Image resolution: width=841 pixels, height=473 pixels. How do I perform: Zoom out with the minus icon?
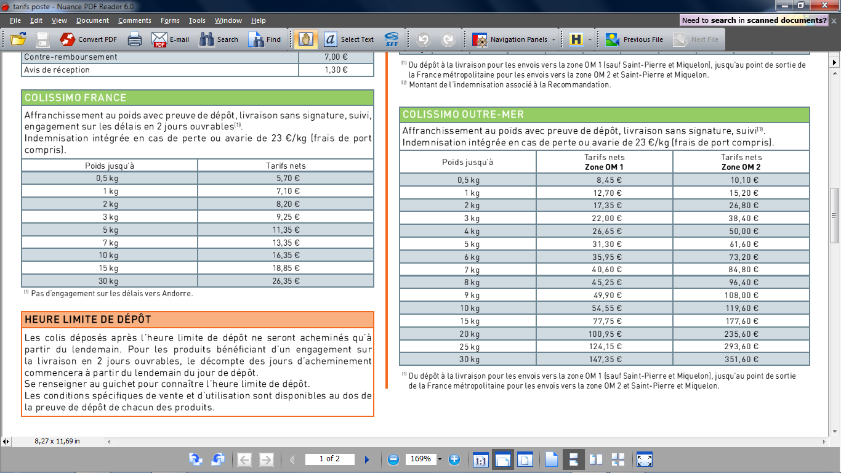click(x=393, y=459)
